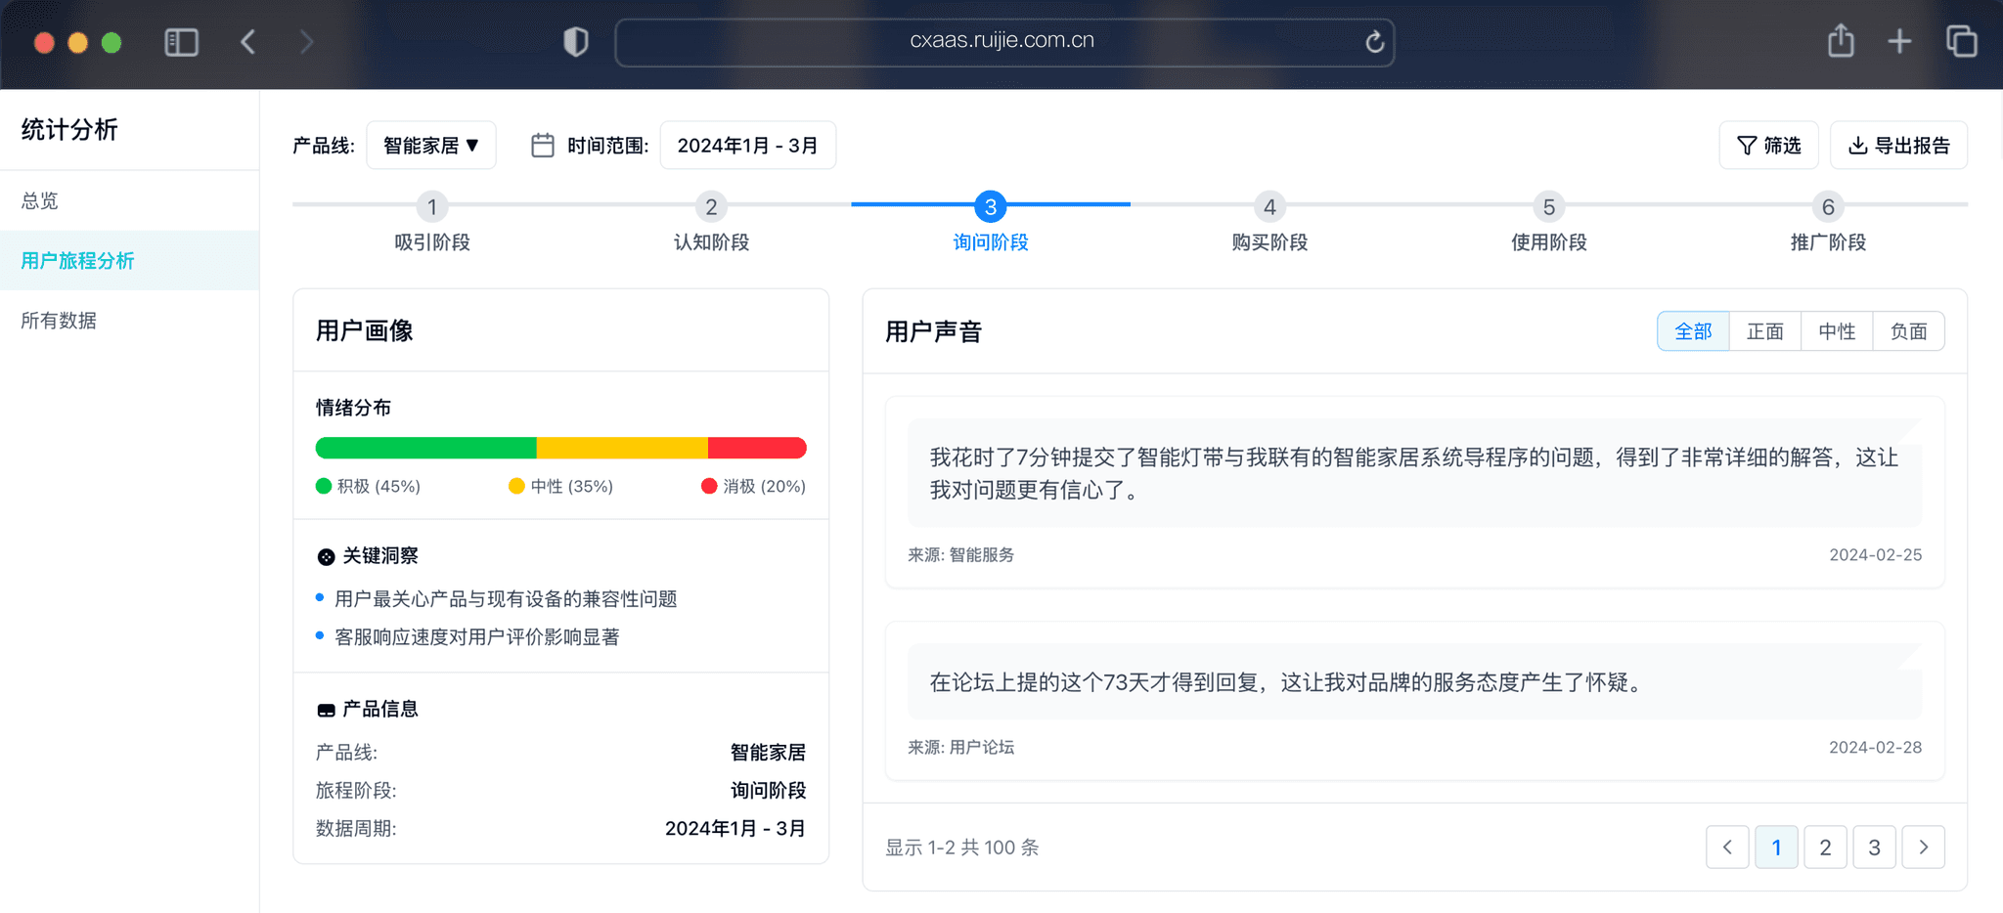Open 所有数据 in the sidebar
2003x913 pixels.
(129, 320)
